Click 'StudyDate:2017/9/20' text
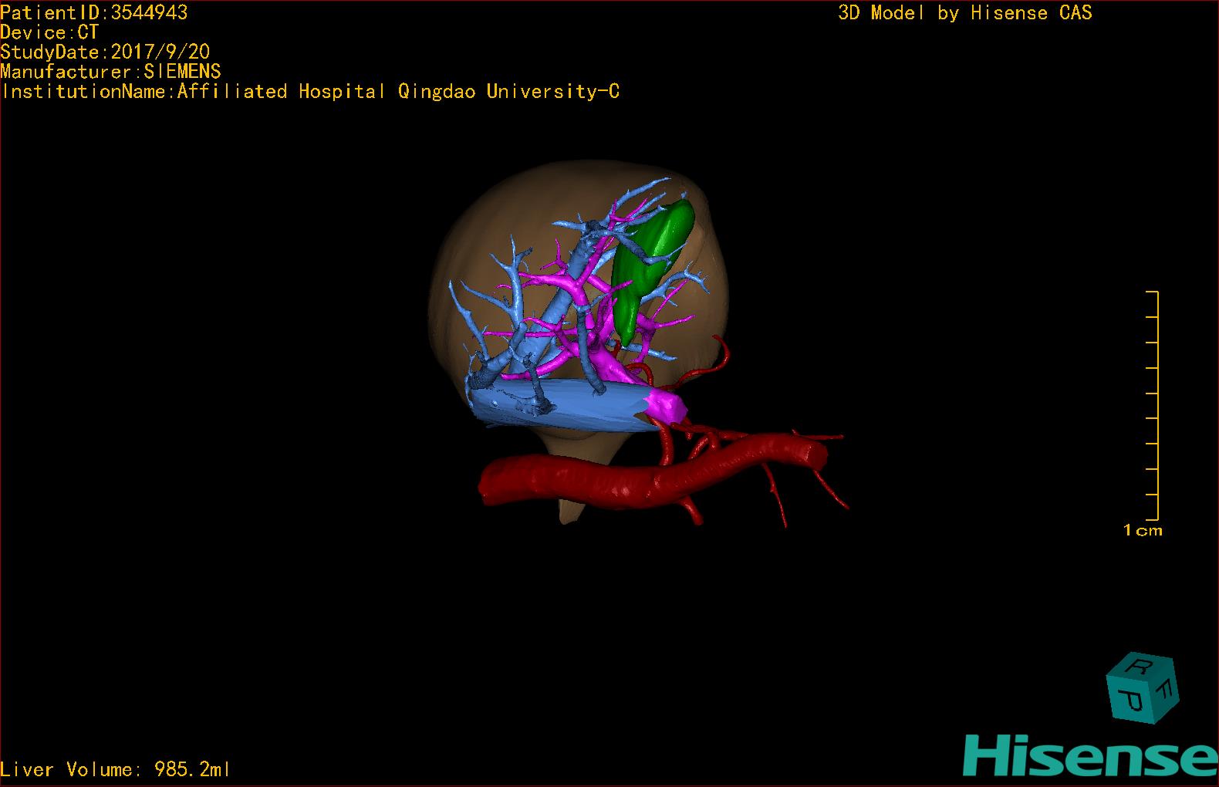Screen dimensions: 1219x787 point(105,52)
